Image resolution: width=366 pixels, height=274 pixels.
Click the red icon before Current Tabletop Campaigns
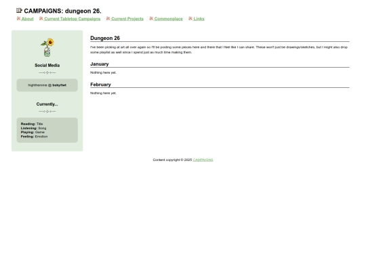[41, 18]
